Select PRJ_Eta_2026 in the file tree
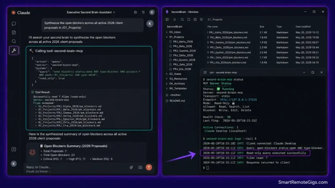 (182, 69)
